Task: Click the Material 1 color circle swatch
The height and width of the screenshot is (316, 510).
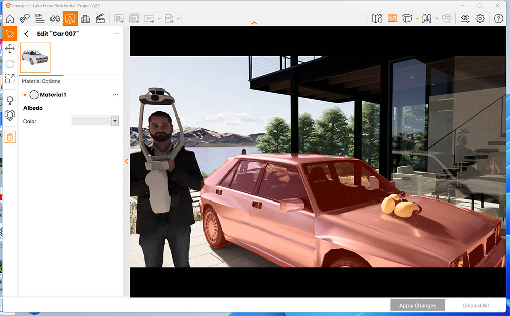Action: (34, 95)
